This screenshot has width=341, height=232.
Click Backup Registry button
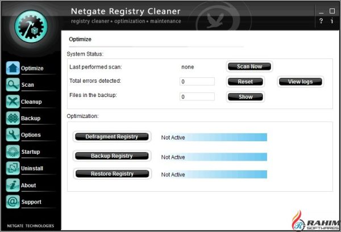[112, 156]
